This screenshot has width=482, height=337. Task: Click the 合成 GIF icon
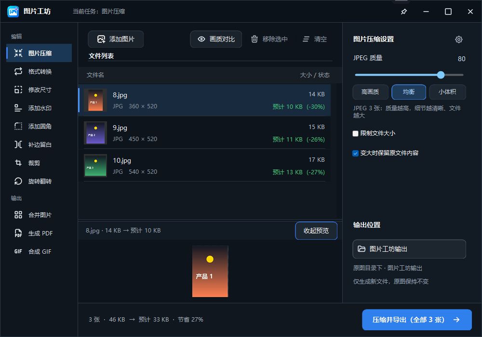pyautogui.click(x=18, y=251)
